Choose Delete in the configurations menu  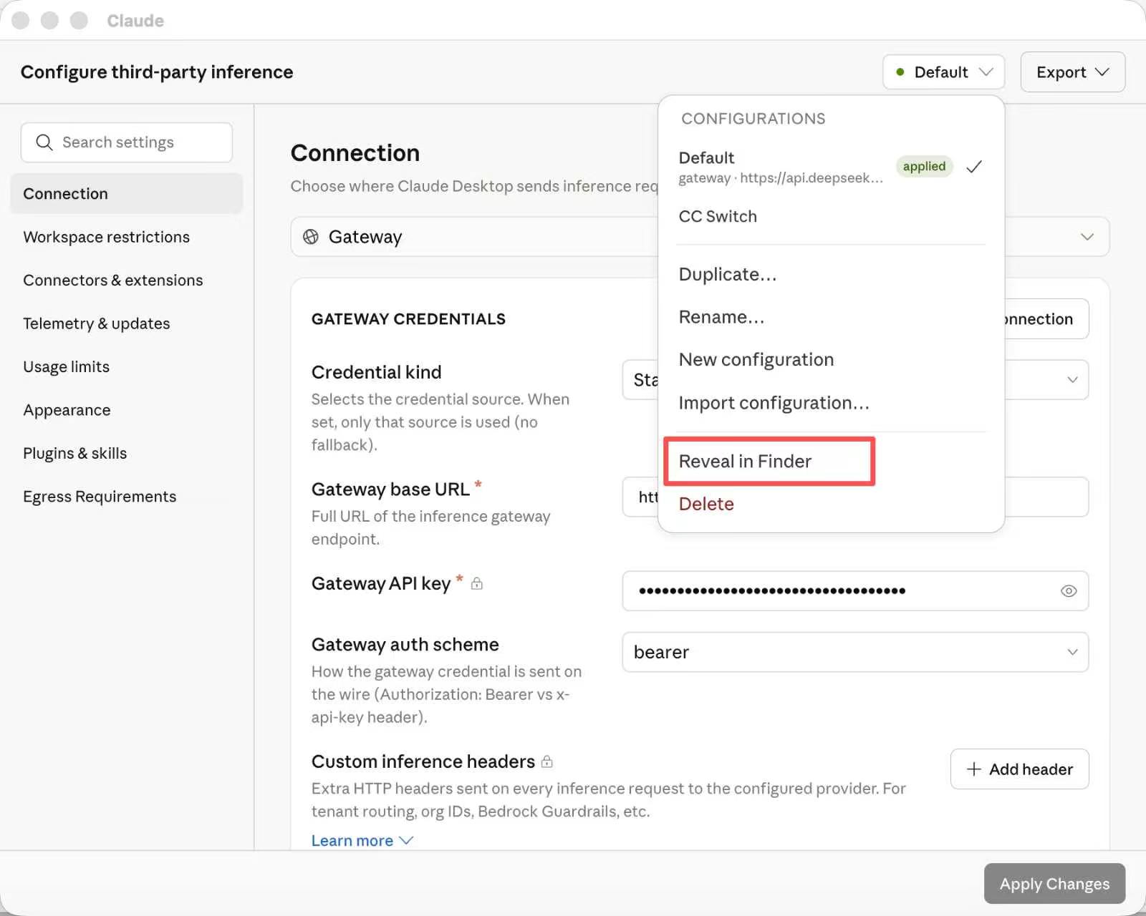[x=706, y=504]
